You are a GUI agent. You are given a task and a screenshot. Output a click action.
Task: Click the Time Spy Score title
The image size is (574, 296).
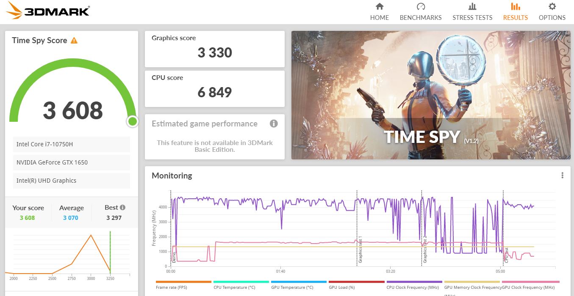coord(39,41)
